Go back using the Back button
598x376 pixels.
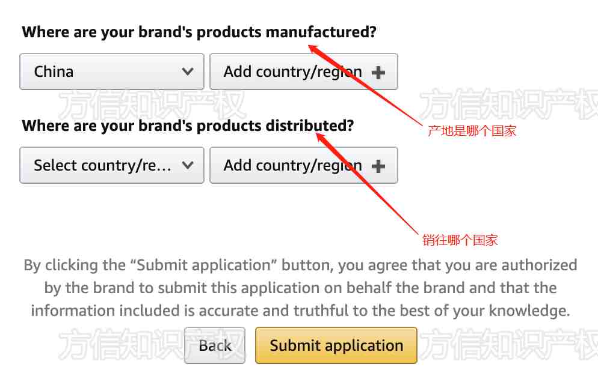tap(215, 345)
